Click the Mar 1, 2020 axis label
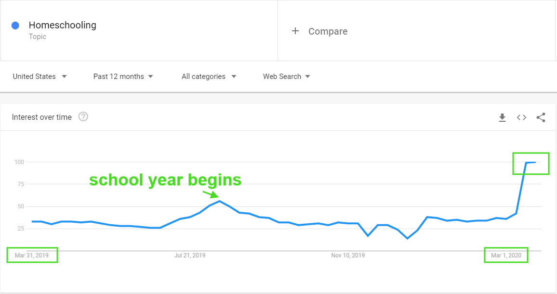This screenshot has width=557, height=294. 506,256
